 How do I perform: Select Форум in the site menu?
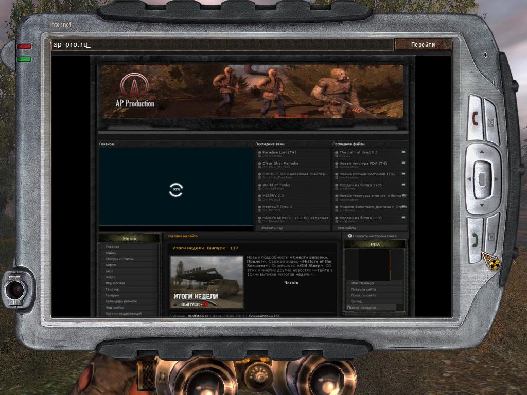point(111,265)
